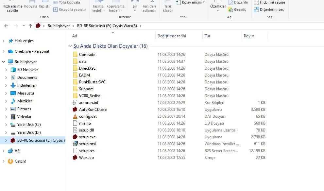Click the Crysis drive icon in address bar
This screenshot has width=324, height=191.
coord(38,26)
